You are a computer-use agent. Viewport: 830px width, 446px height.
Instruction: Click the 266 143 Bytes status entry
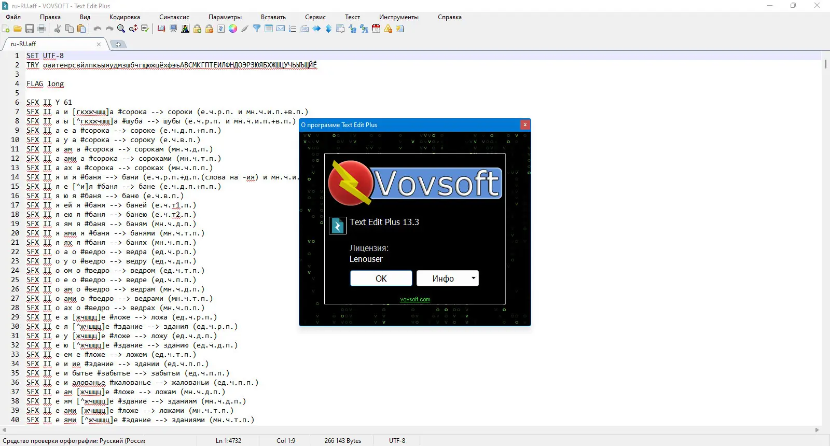343,441
